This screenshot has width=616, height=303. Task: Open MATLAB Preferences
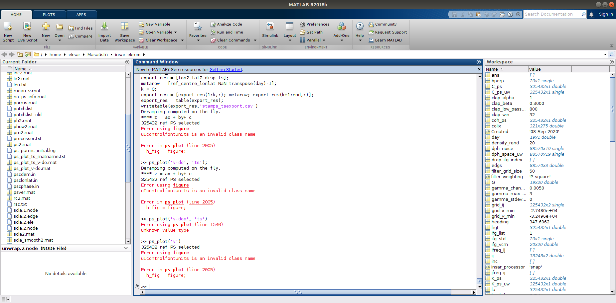point(315,24)
